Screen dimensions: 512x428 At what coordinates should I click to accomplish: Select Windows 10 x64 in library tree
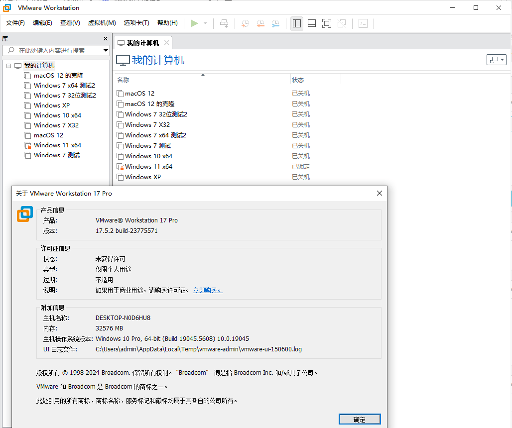pos(53,115)
